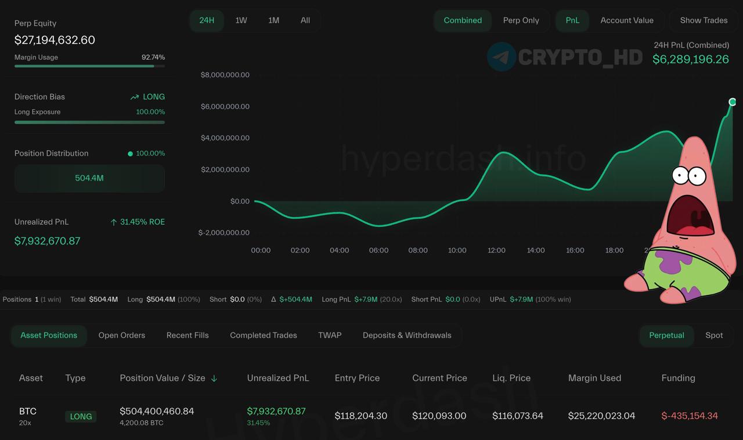Sort by Current Price column header
The image size is (743, 440).
tap(439, 378)
